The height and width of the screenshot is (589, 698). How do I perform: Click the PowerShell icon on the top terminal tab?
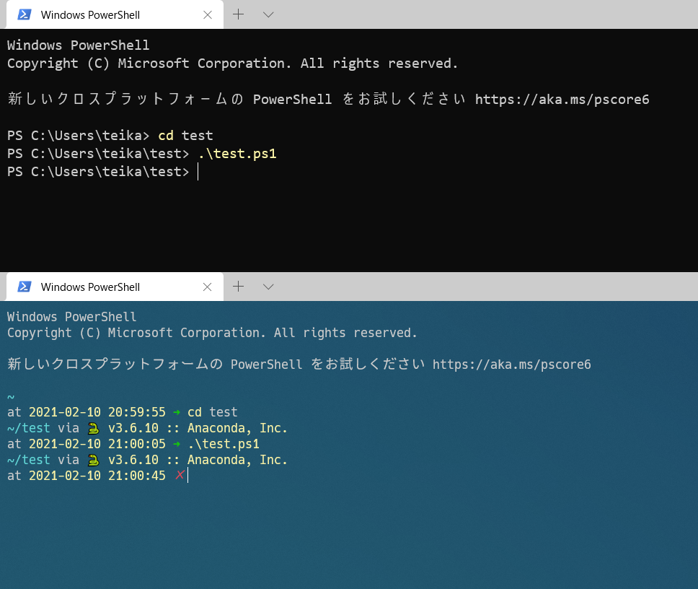tap(24, 14)
